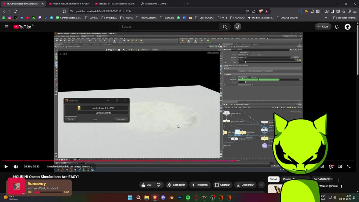
Task: Open the Todos los favoritos folder
Action: [x=345, y=18]
